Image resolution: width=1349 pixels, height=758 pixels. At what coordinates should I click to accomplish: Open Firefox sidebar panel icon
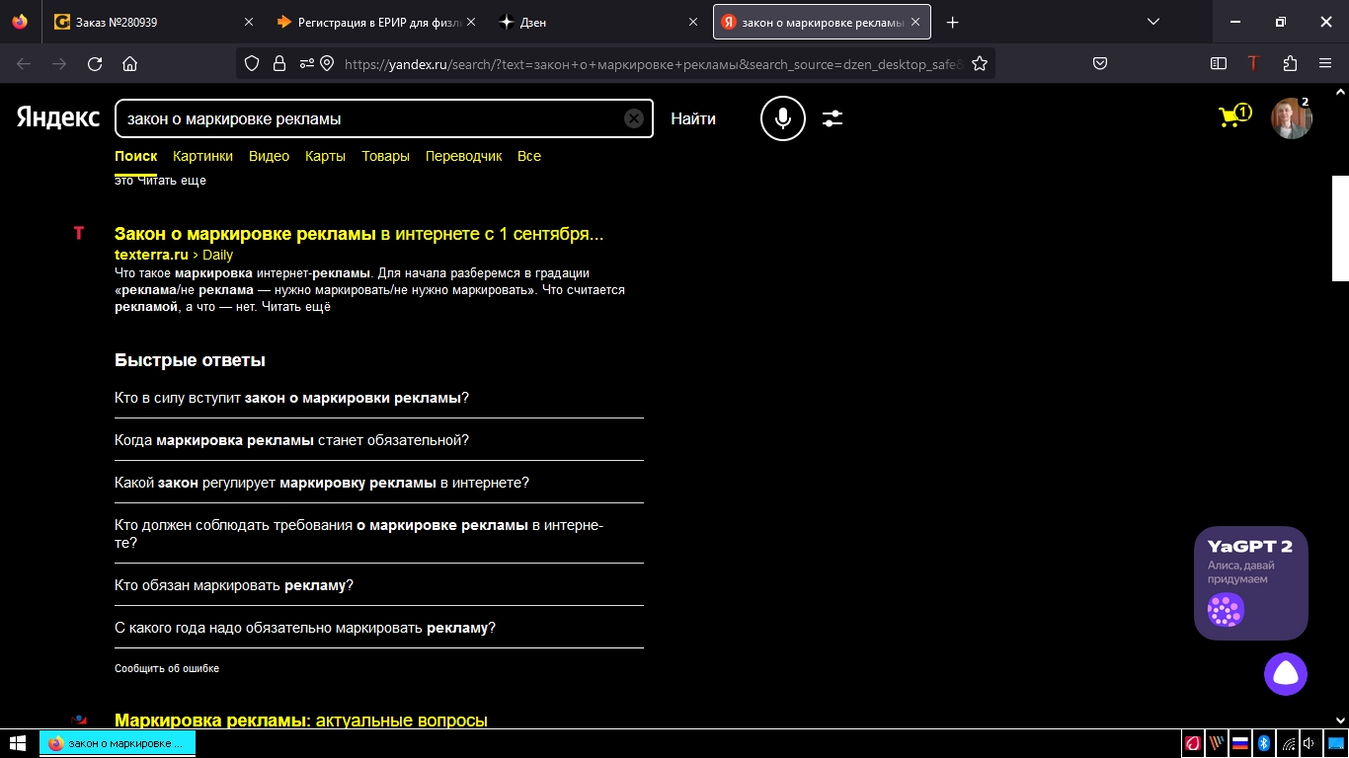pyautogui.click(x=1219, y=63)
